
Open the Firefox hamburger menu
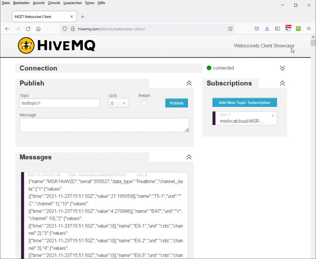[309, 29]
